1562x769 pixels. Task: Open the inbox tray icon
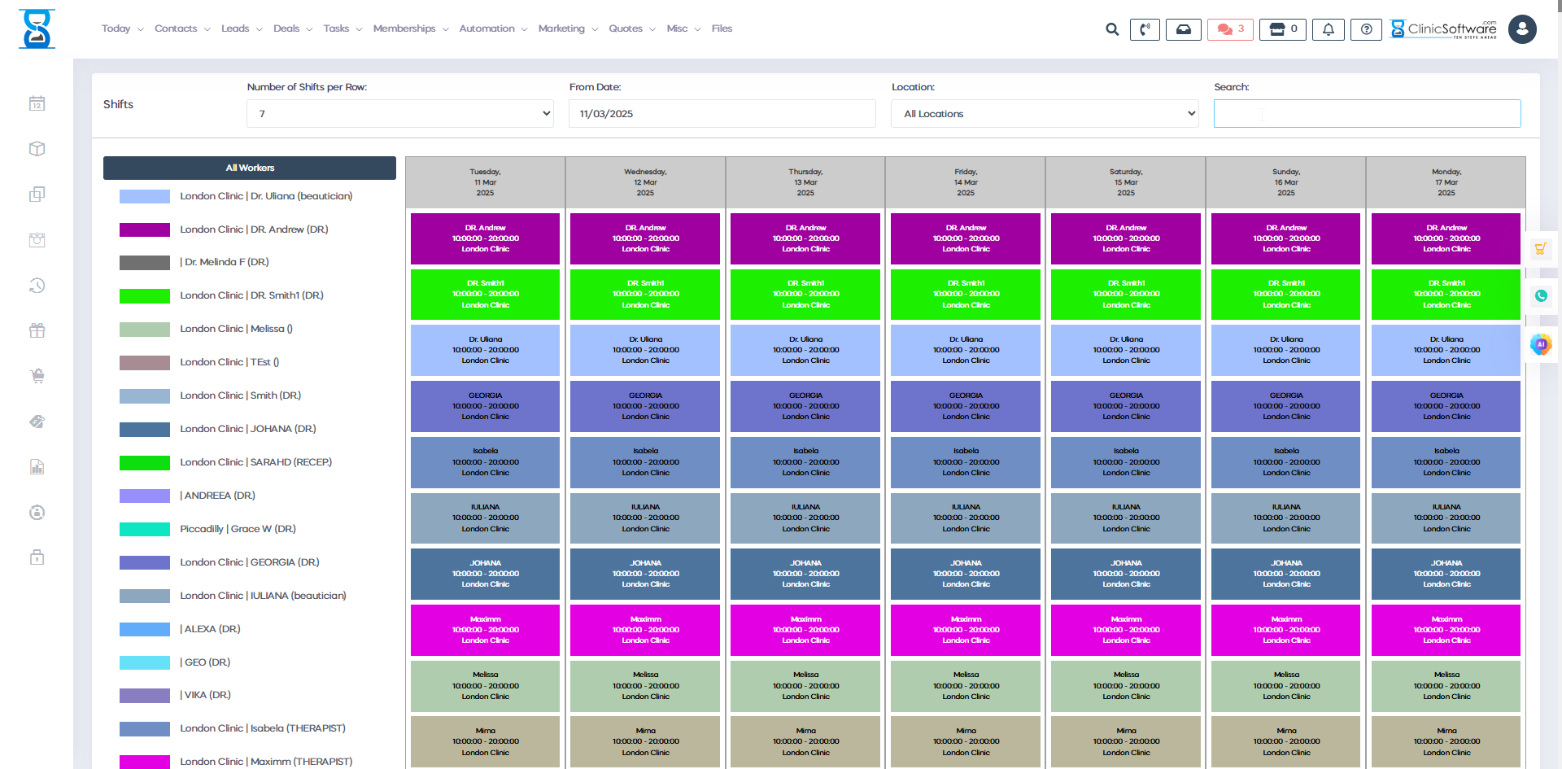coord(1183,29)
